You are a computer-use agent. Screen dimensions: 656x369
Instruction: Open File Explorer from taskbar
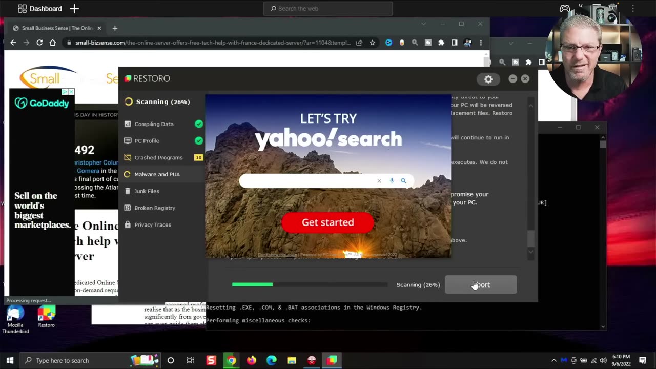292,360
